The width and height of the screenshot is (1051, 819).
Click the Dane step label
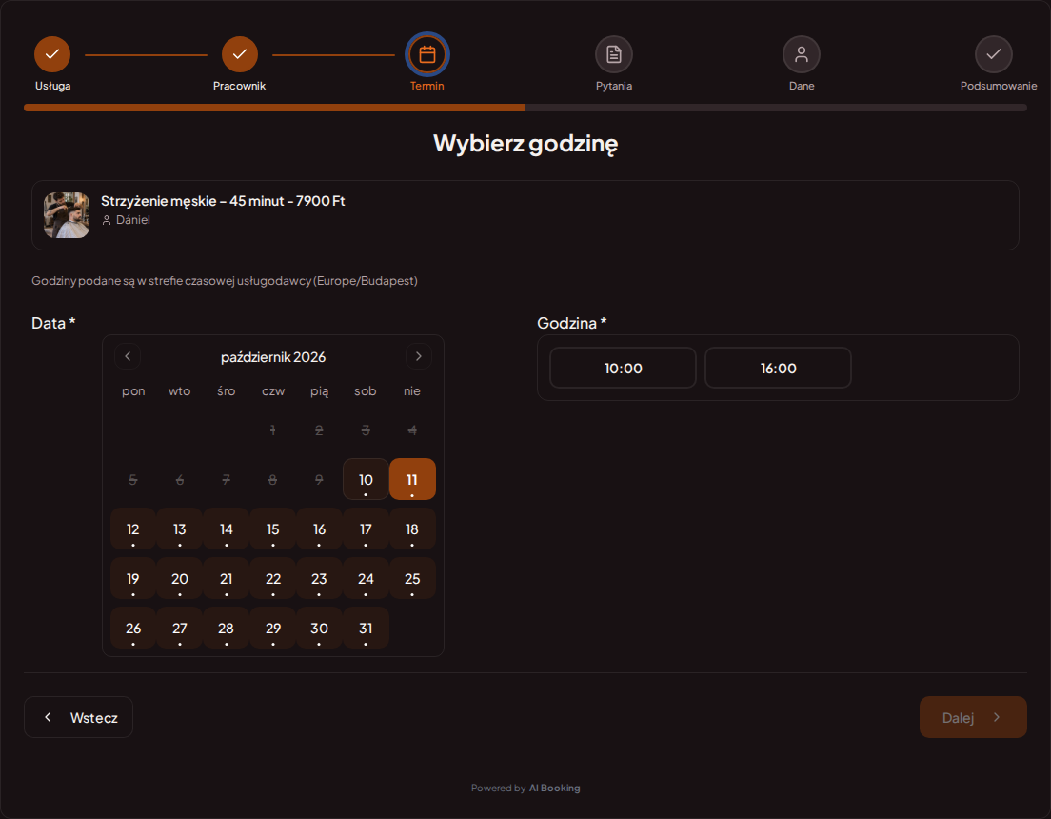802,86
